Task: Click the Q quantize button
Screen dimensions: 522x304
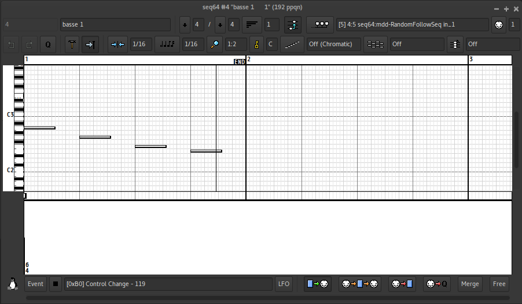Action: (x=48, y=45)
